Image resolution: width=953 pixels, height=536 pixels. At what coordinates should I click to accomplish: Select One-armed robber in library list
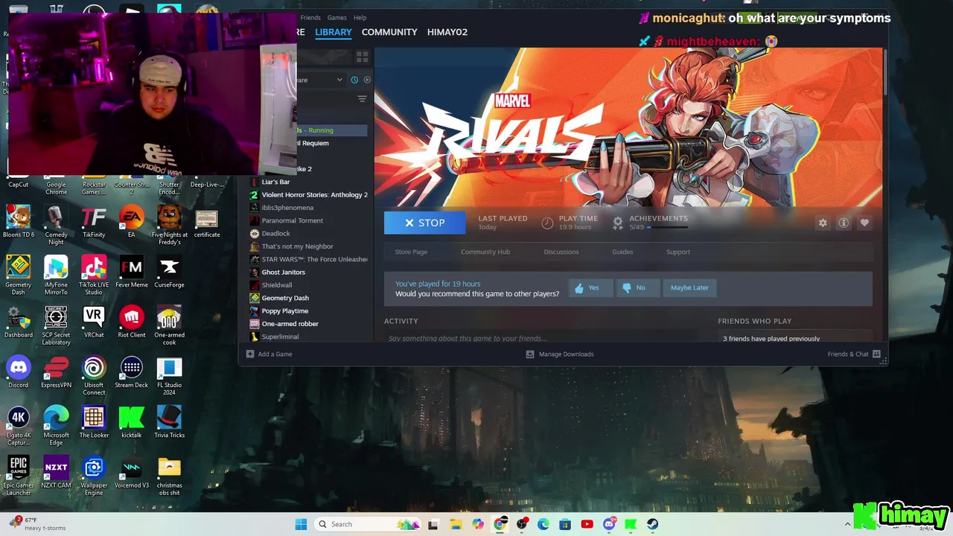point(284,324)
